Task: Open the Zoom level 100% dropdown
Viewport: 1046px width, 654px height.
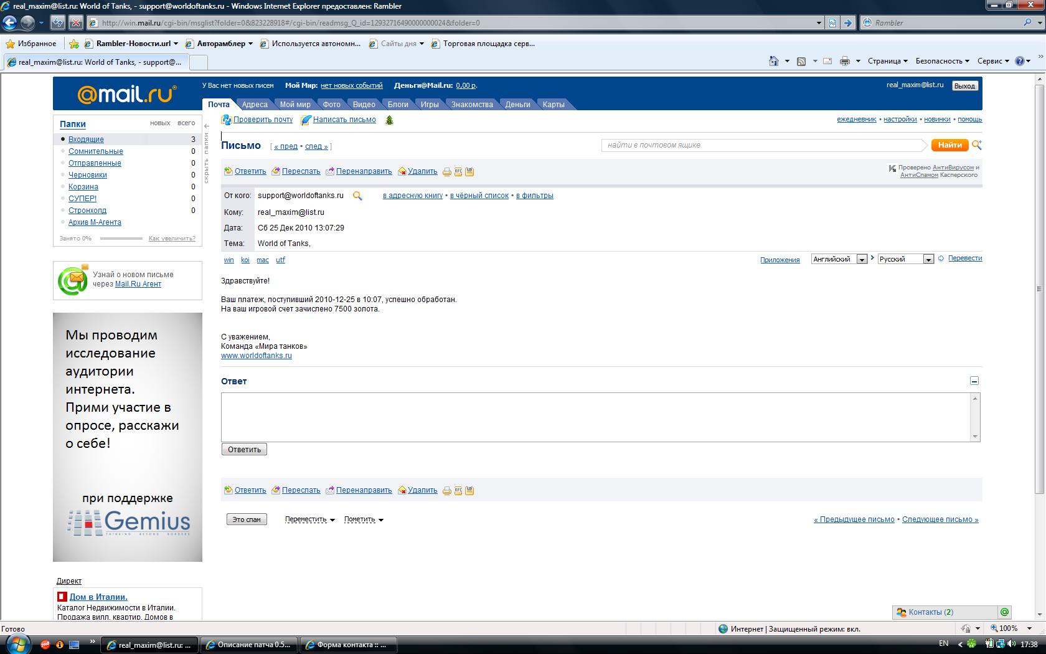Action: pos(1030,628)
